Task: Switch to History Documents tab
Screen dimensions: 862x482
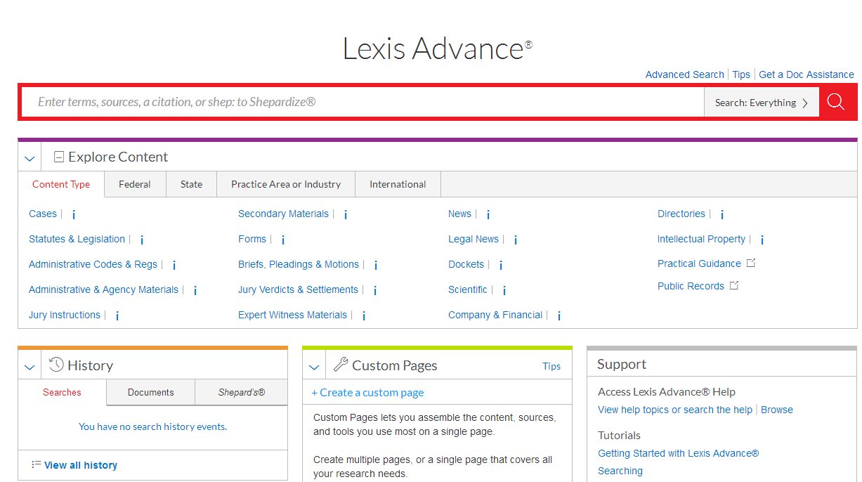Action: pos(151,392)
